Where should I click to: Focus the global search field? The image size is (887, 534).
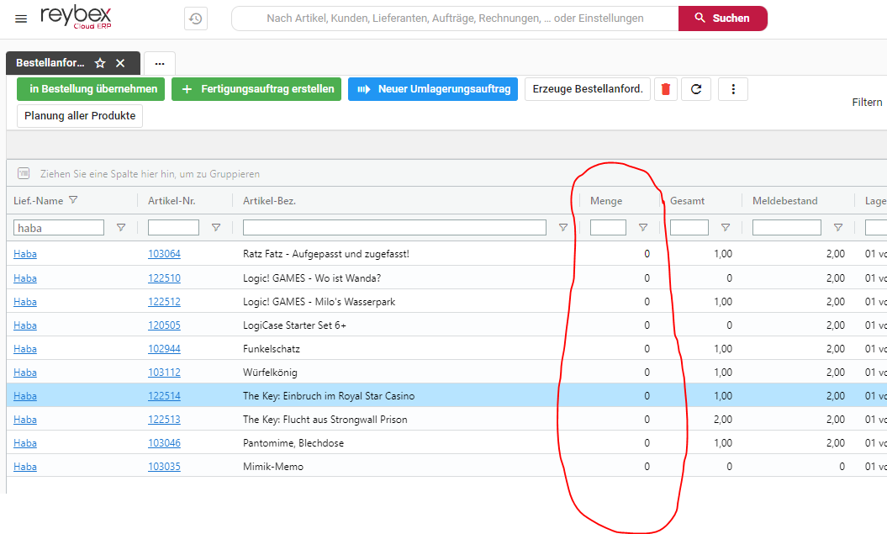pyautogui.click(x=455, y=19)
